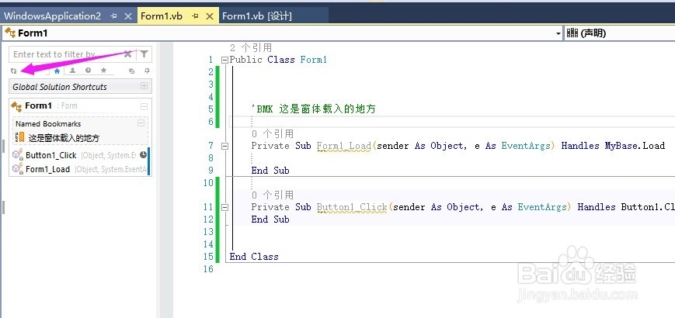The width and height of the screenshot is (675, 318).
Task: Select the recent clock view tab icon
Action: tap(89, 71)
